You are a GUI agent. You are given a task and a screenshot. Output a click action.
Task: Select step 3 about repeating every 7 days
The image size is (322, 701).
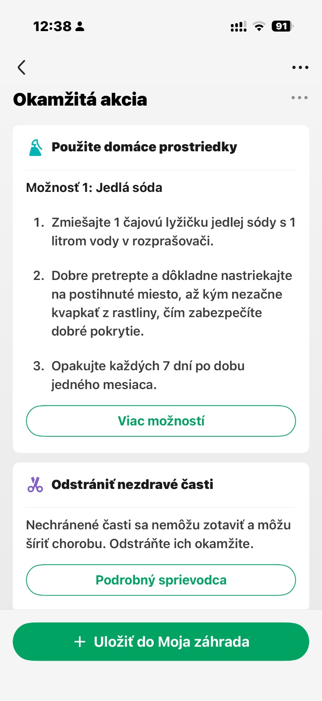[148, 375]
